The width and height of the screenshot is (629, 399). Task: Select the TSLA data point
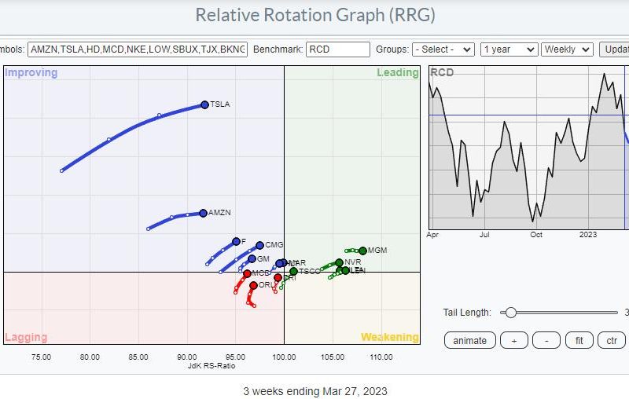point(204,105)
